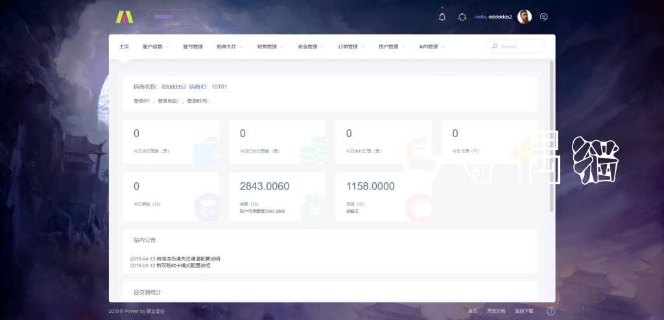Click the green M logo
Screen dimensions: 664x320
coord(124,17)
